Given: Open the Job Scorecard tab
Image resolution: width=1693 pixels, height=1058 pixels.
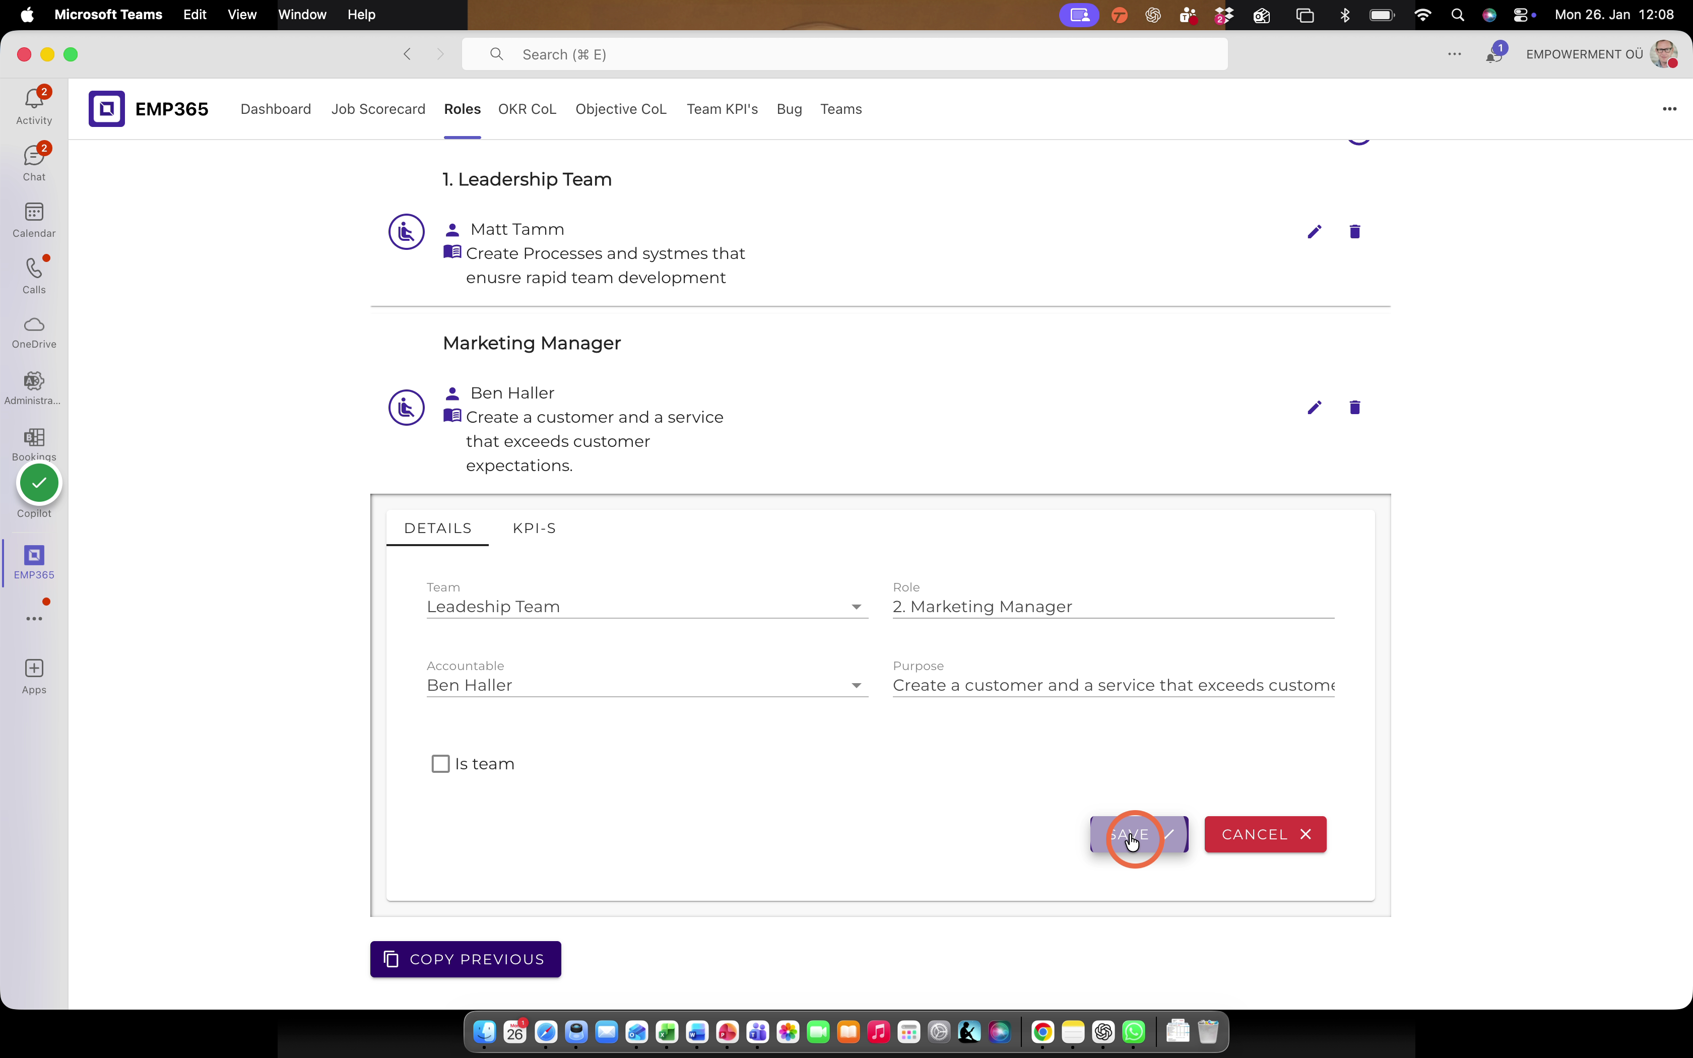Looking at the screenshot, I should pos(378,109).
